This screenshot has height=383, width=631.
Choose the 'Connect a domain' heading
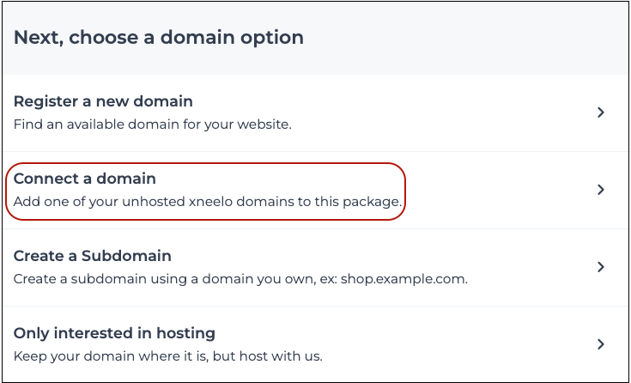coord(85,179)
